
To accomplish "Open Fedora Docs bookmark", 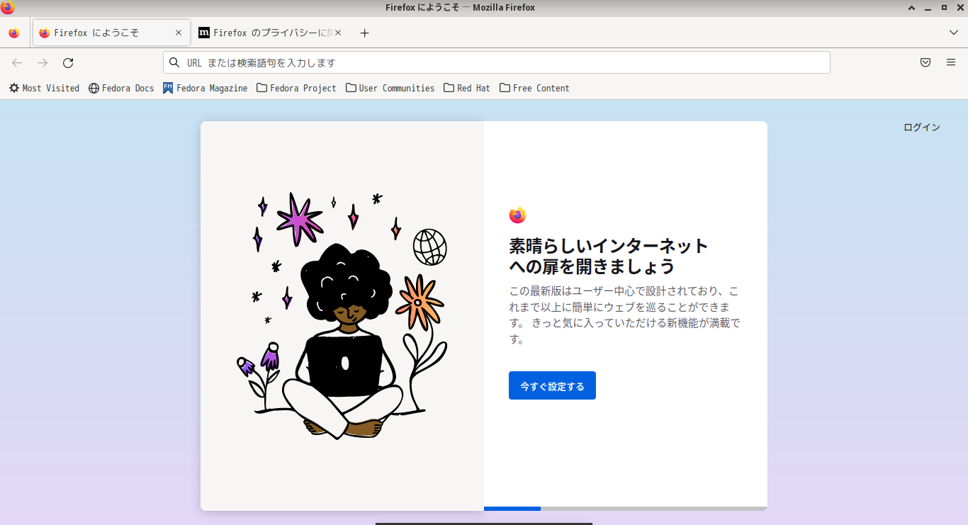I will click(x=121, y=88).
